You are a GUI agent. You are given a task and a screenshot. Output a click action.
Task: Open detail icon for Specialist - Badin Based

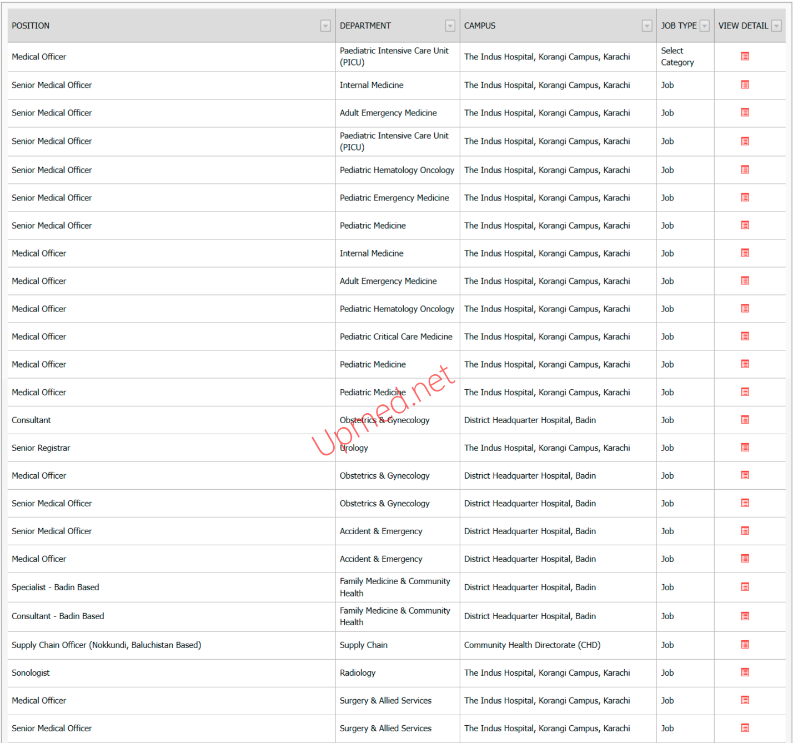pyautogui.click(x=745, y=587)
